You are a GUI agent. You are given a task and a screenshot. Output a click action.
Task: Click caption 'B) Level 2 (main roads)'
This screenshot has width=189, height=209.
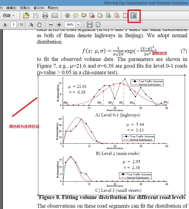pos(117,153)
